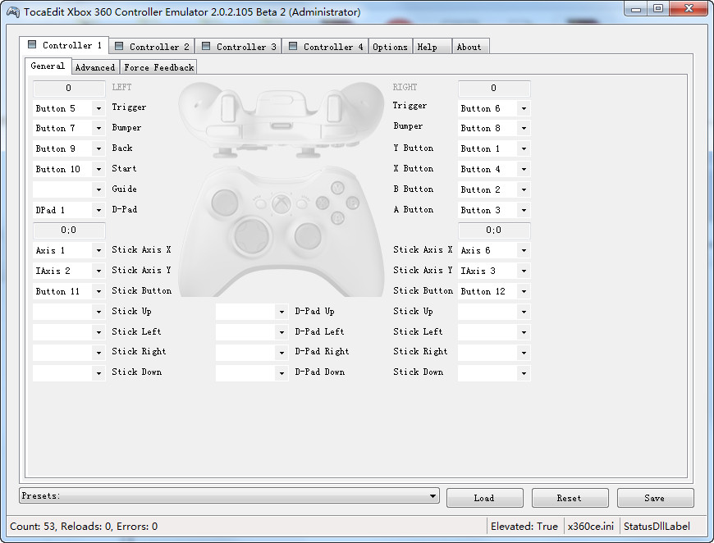This screenshot has width=714, height=543.
Task: Open the D-Pad Right dropdown
Action: click(x=281, y=352)
